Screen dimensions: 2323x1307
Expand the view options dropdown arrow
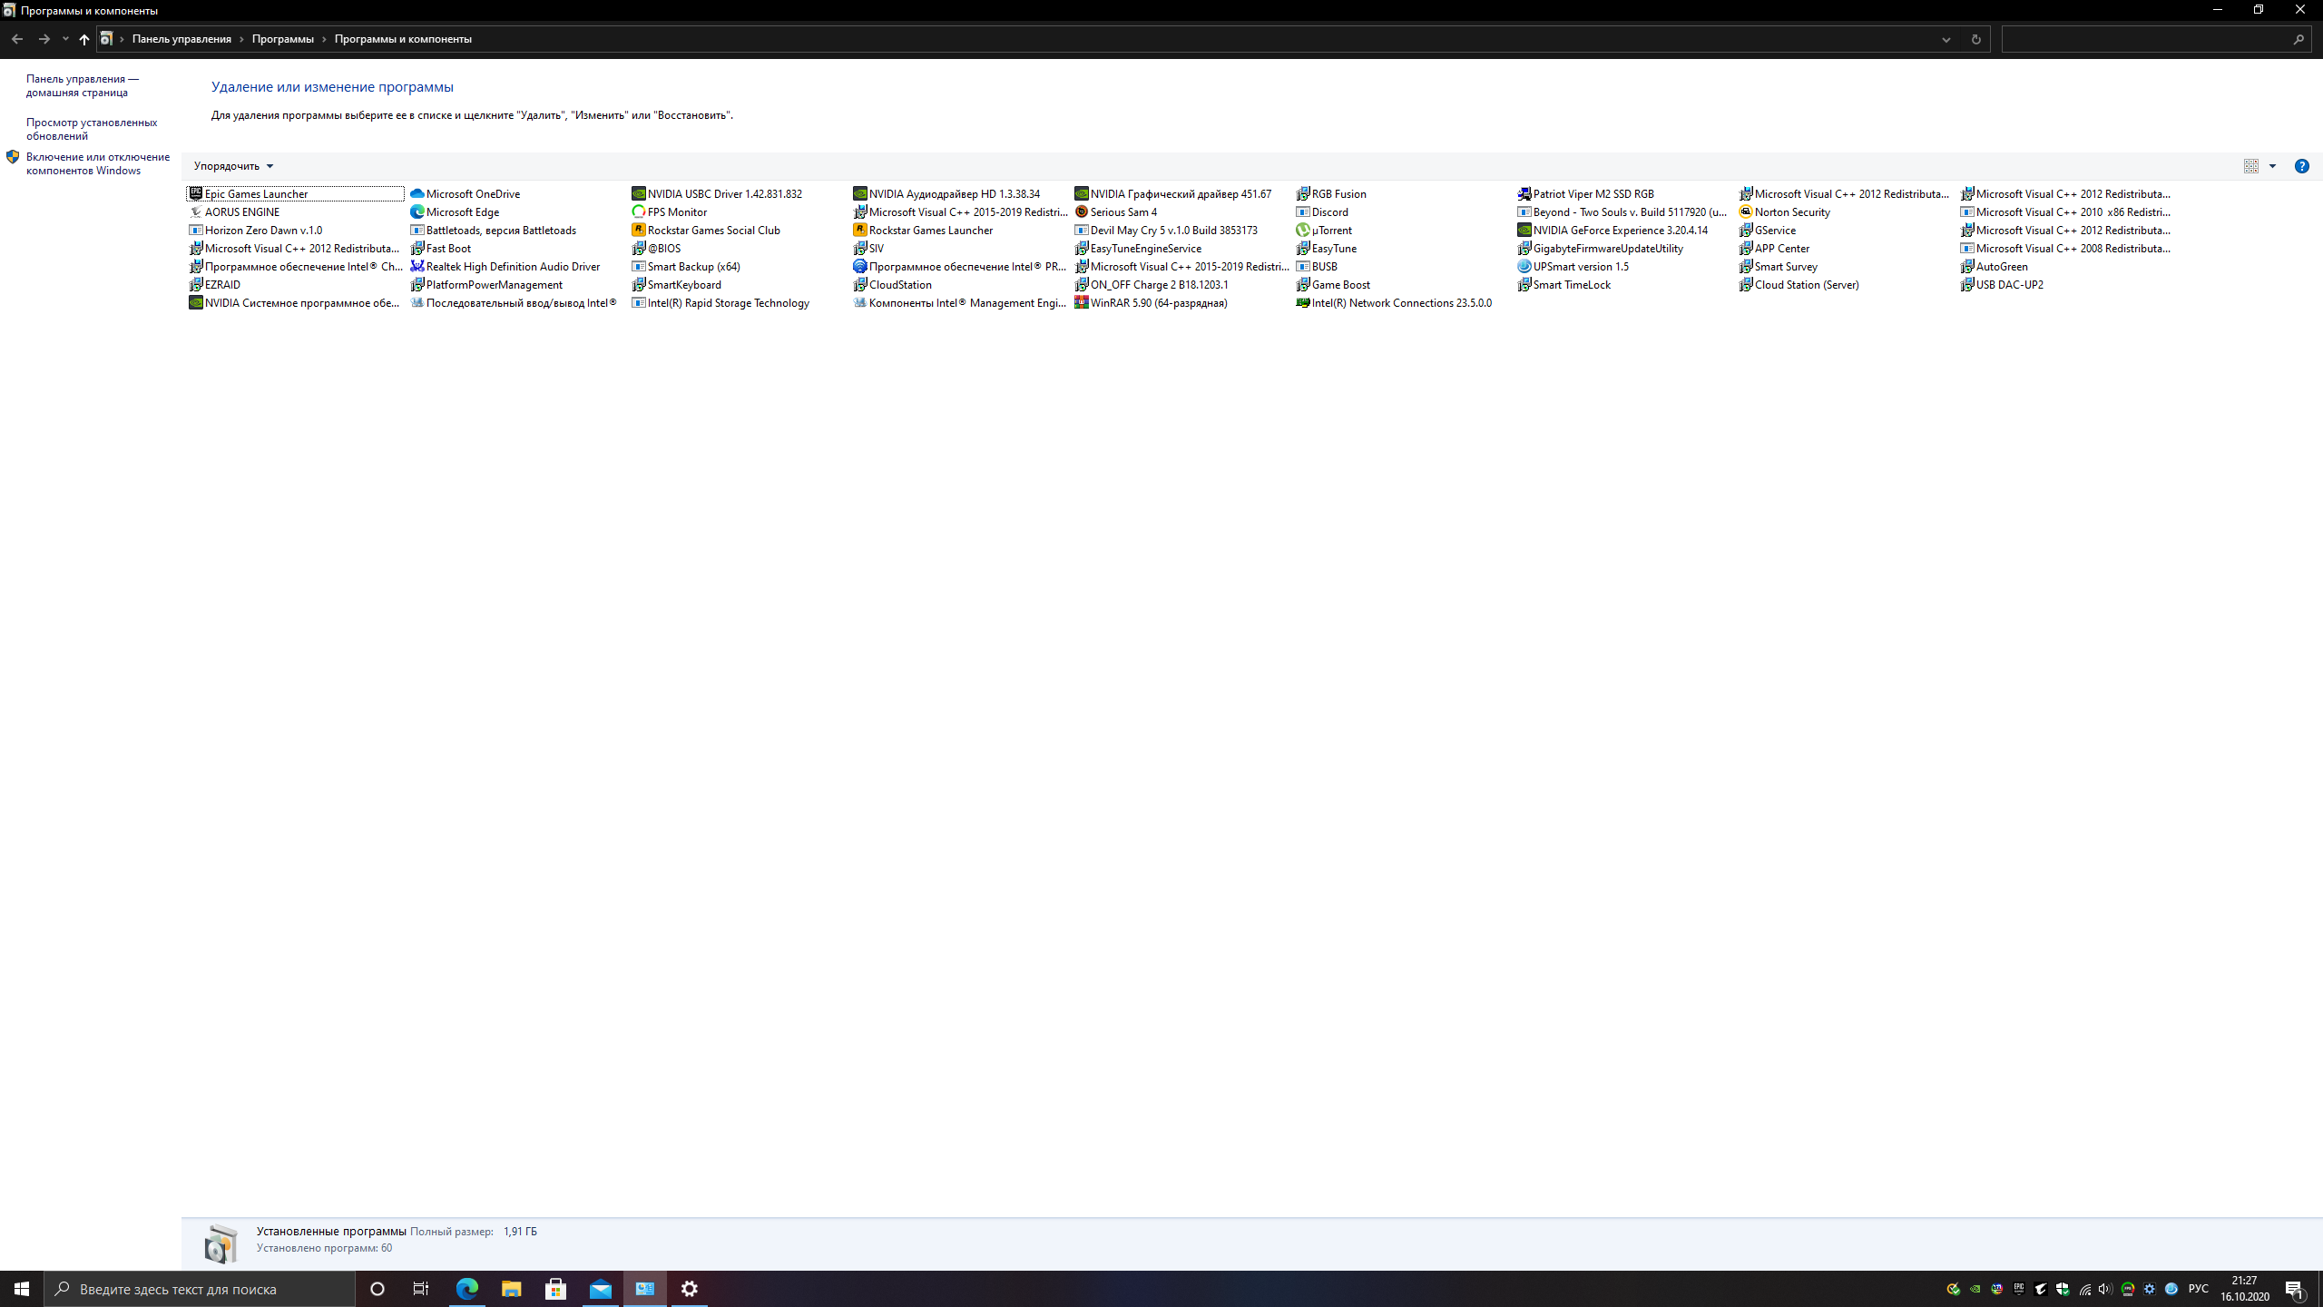point(2272,166)
